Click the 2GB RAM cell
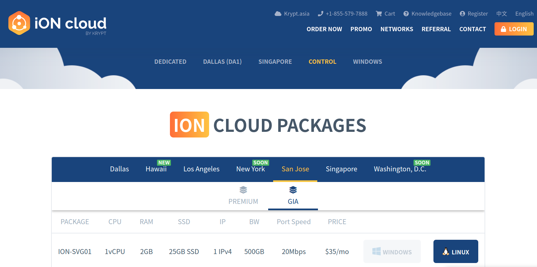Viewport: 537px width, 267px height. point(146,252)
